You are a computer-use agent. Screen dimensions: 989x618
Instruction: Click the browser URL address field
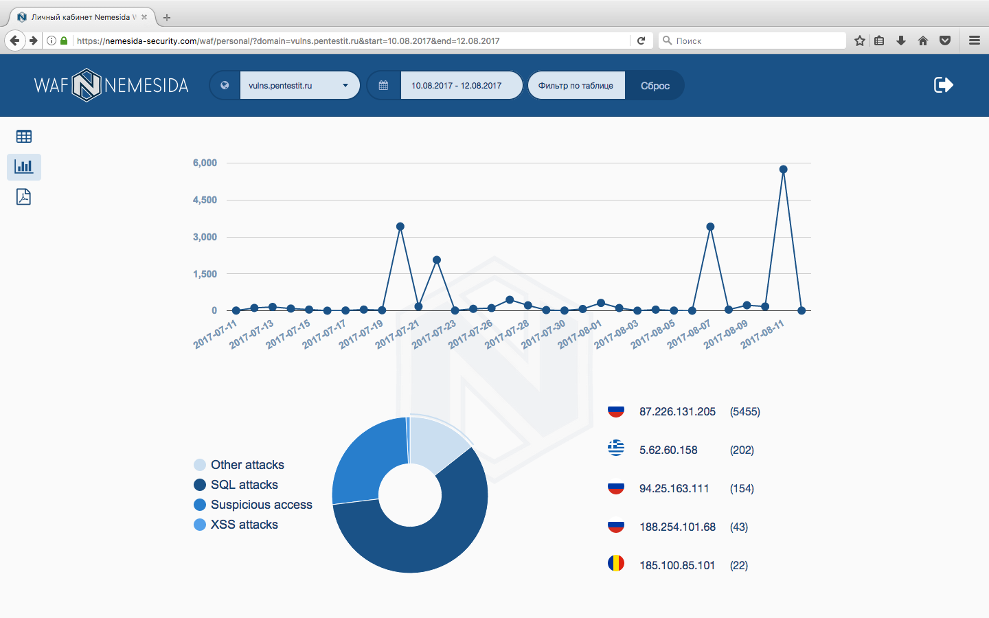[x=350, y=41]
